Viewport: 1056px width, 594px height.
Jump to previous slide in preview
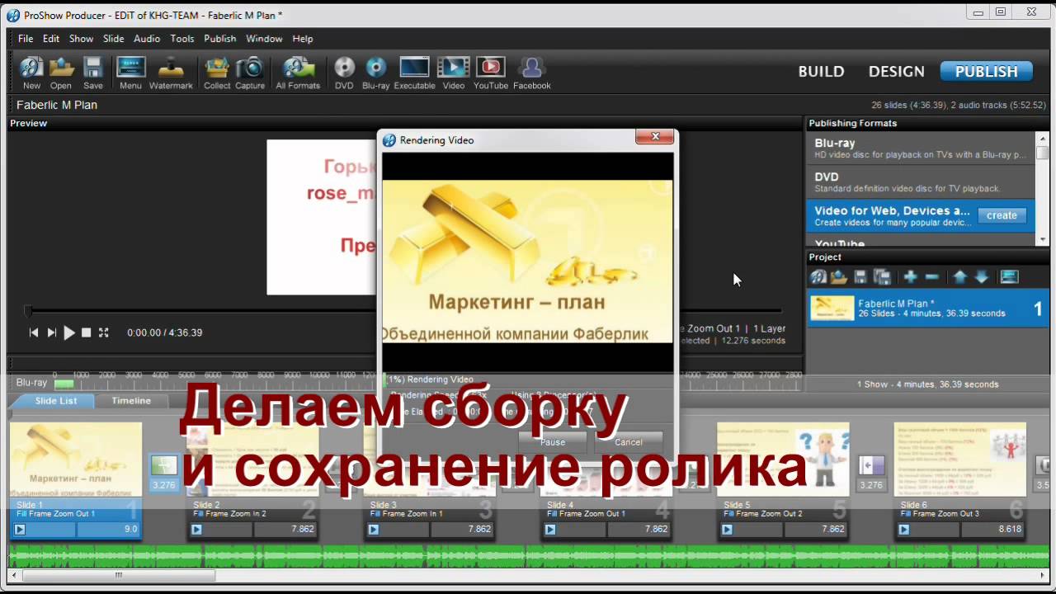[34, 332]
